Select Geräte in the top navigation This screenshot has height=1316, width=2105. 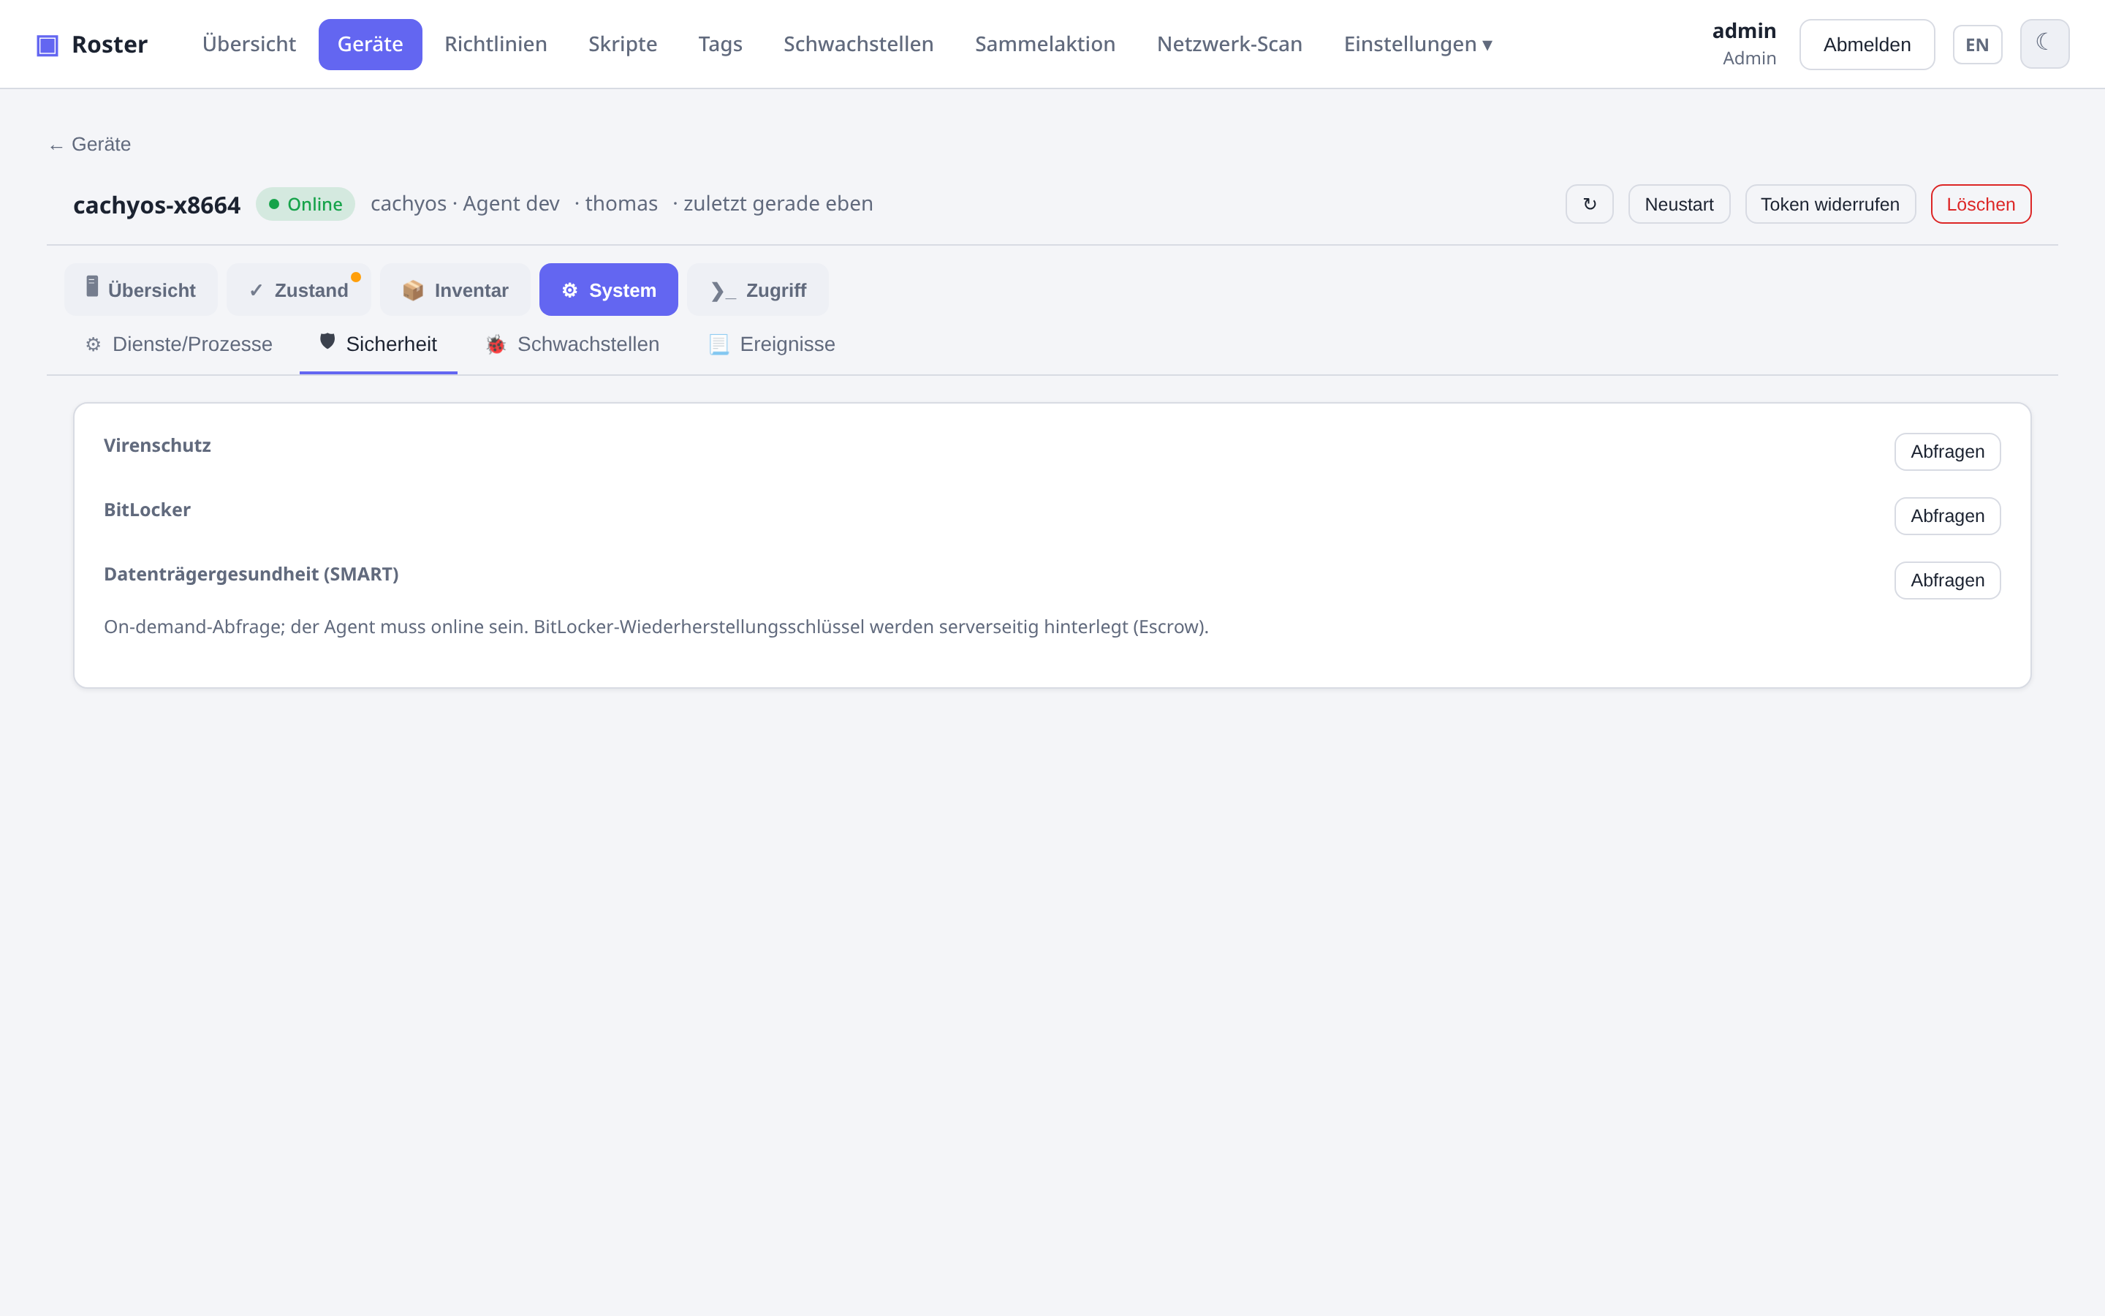coord(370,45)
